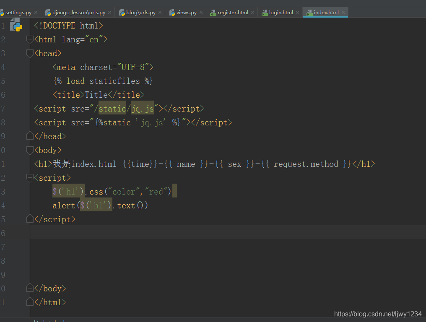Collapse the inline <script> block fold marker
Viewport: 426px width, 322px height.
30,178
